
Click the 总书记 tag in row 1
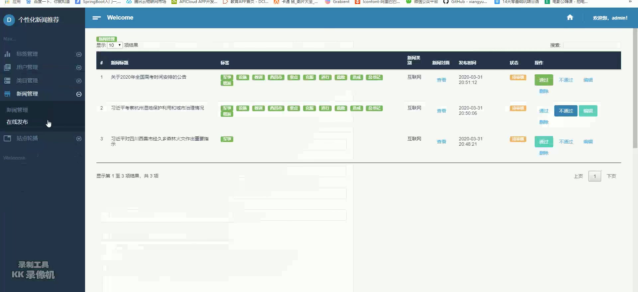tap(374, 77)
